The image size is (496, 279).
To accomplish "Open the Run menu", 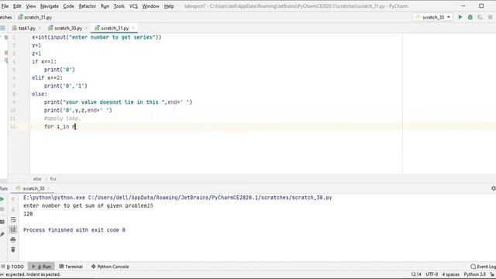I will [105, 6].
